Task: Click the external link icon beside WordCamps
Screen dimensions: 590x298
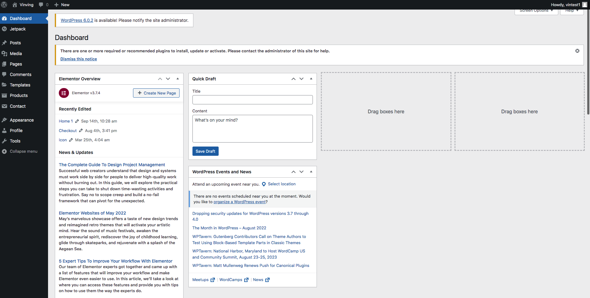Action: pos(246,280)
